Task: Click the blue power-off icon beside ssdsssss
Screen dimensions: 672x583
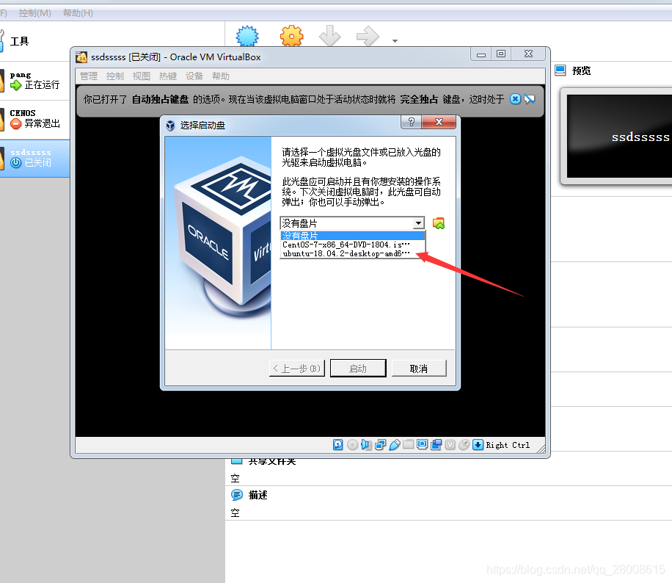Action: click(x=16, y=163)
